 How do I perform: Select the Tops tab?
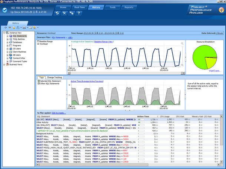[x=41, y=77]
